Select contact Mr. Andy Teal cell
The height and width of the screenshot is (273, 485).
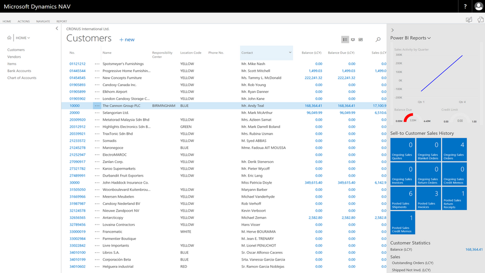click(x=253, y=106)
